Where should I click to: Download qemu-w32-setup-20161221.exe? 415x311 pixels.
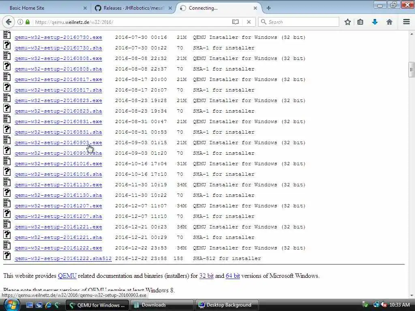(x=58, y=227)
